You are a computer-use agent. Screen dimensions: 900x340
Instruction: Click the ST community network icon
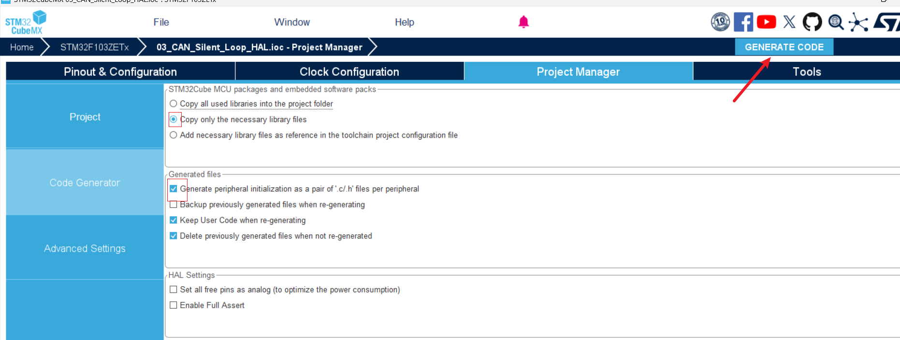858,22
